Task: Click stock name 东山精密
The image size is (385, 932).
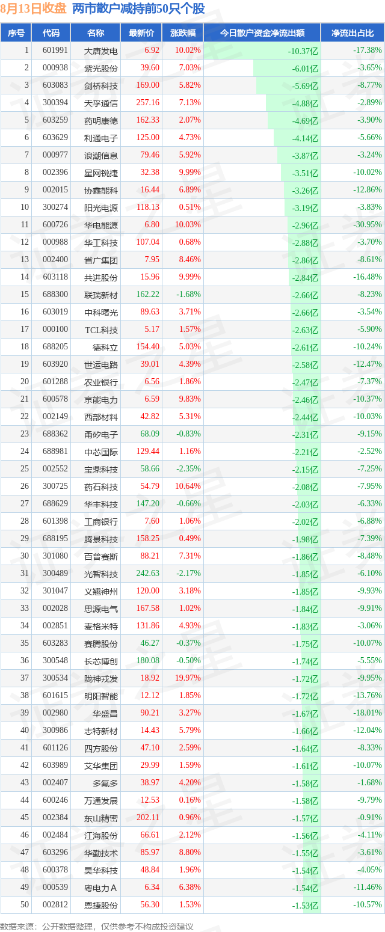Action: [x=101, y=818]
